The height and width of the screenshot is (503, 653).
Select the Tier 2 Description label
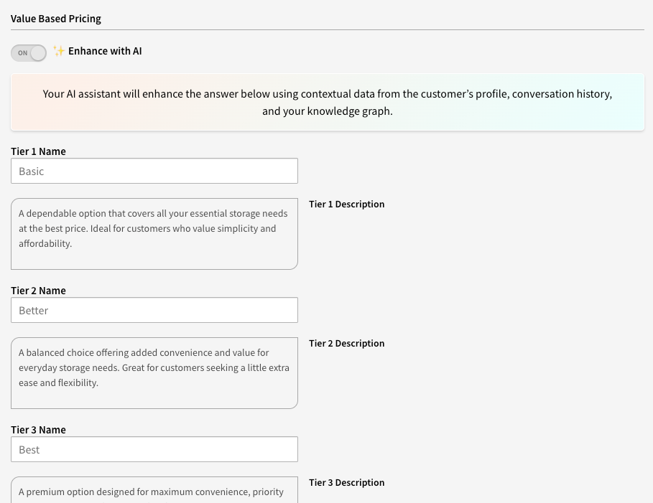click(346, 344)
